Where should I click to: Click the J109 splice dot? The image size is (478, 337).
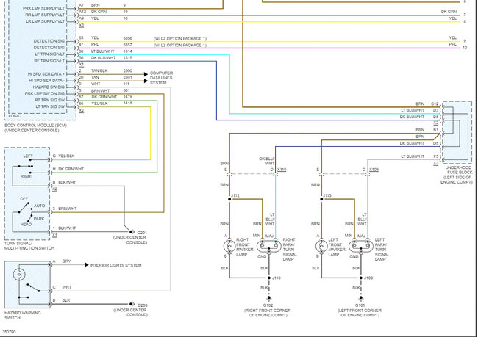pyautogui.click(x=361, y=278)
